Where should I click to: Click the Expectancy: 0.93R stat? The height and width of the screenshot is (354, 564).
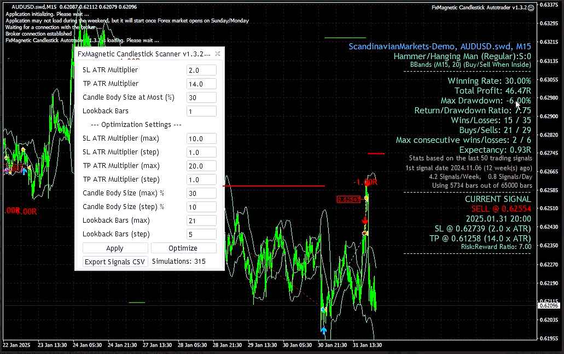point(495,150)
